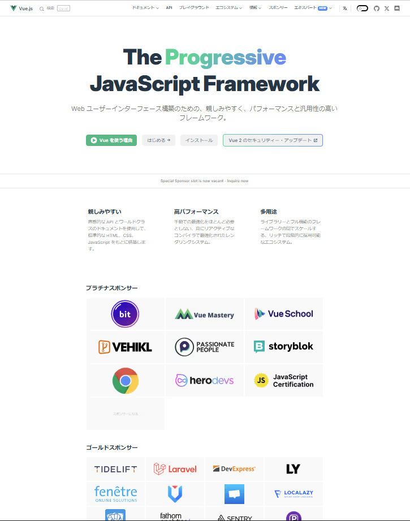Image resolution: width=410 pixels, height=521 pixels.
Task: Open the Passionate People sponsor logo
Action: tap(205, 347)
